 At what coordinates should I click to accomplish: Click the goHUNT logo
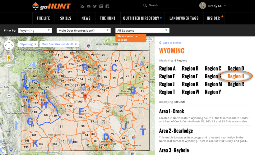pyautogui.click(x=51, y=6)
